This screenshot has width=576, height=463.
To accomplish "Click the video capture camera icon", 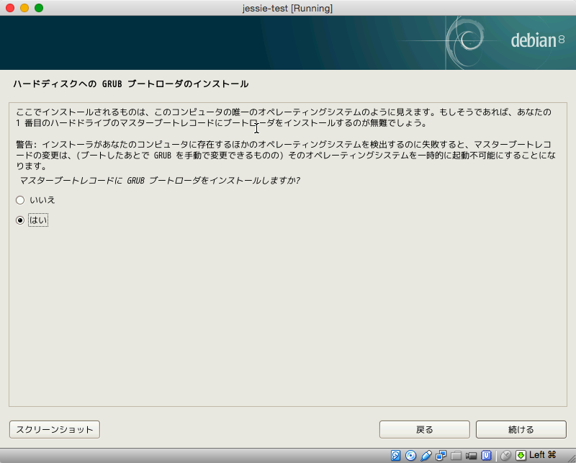I will 471,456.
